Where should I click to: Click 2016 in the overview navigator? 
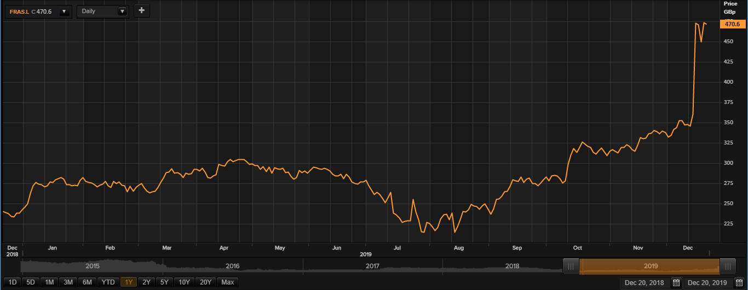point(233,266)
